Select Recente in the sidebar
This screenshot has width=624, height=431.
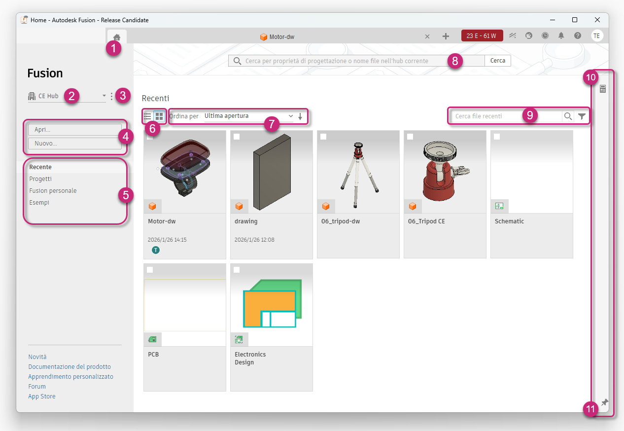[40, 167]
